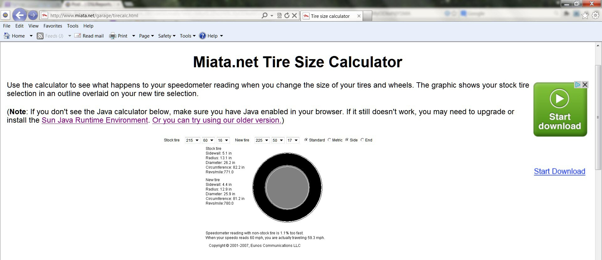This screenshot has height=260, width=602.
Task: Minimize the browser window
Action: (x=567, y=4)
